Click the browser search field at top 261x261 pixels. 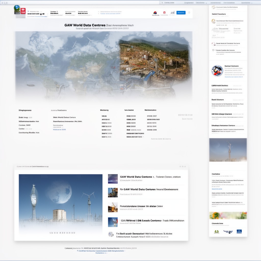click(x=170, y=3)
